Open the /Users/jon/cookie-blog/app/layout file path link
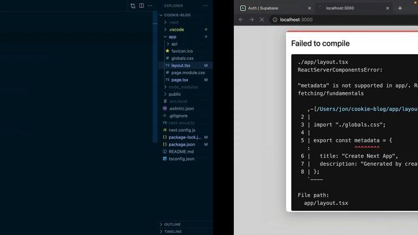Screen dimensions: 418x235 (x=367, y=109)
